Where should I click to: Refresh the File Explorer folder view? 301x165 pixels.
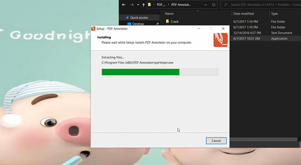[214, 5]
